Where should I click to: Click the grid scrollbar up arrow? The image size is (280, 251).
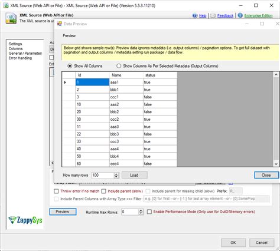point(276,75)
